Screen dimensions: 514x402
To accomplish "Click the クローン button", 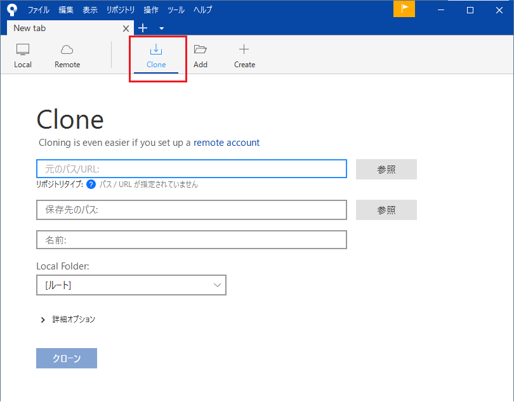I will tap(67, 358).
